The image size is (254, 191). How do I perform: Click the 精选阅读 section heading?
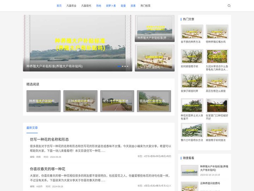(33, 84)
